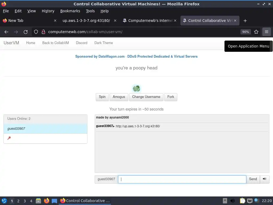273x205 pixels.
Task: Open network status tray icon
Action: point(250,201)
